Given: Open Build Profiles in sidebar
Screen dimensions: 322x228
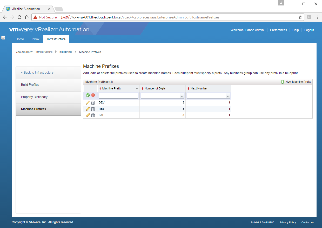Looking at the screenshot, I should point(30,85).
